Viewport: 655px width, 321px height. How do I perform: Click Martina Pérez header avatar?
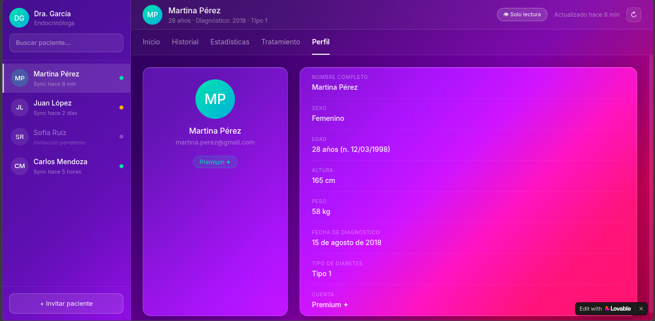coord(153,15)
